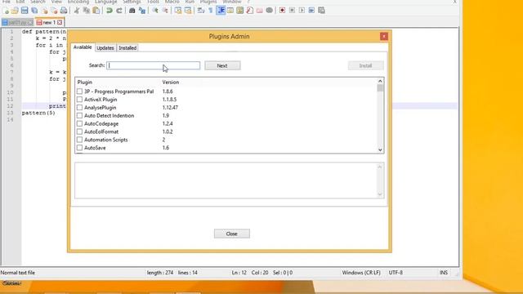The image size is (523, 294).
Task: Click the Copy toolbar icon
Action: pos(87,11)
